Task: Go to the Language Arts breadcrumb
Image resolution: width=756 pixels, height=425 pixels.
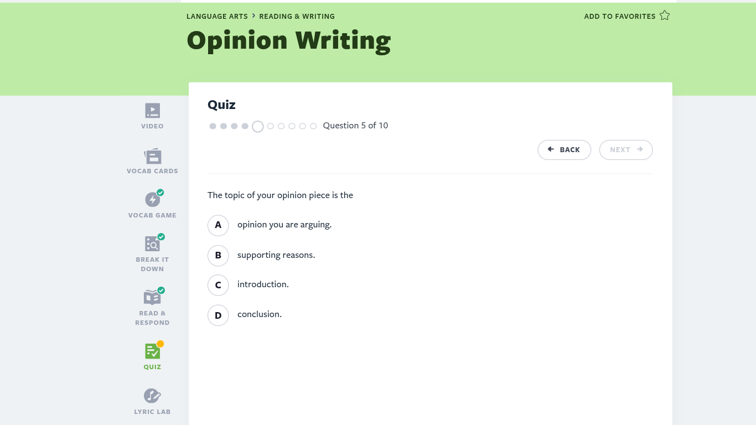Action: click(x=217, y=17)
